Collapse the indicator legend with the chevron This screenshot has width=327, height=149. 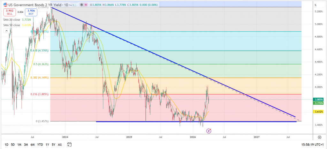pyautogui.click(x=6, y=31)
